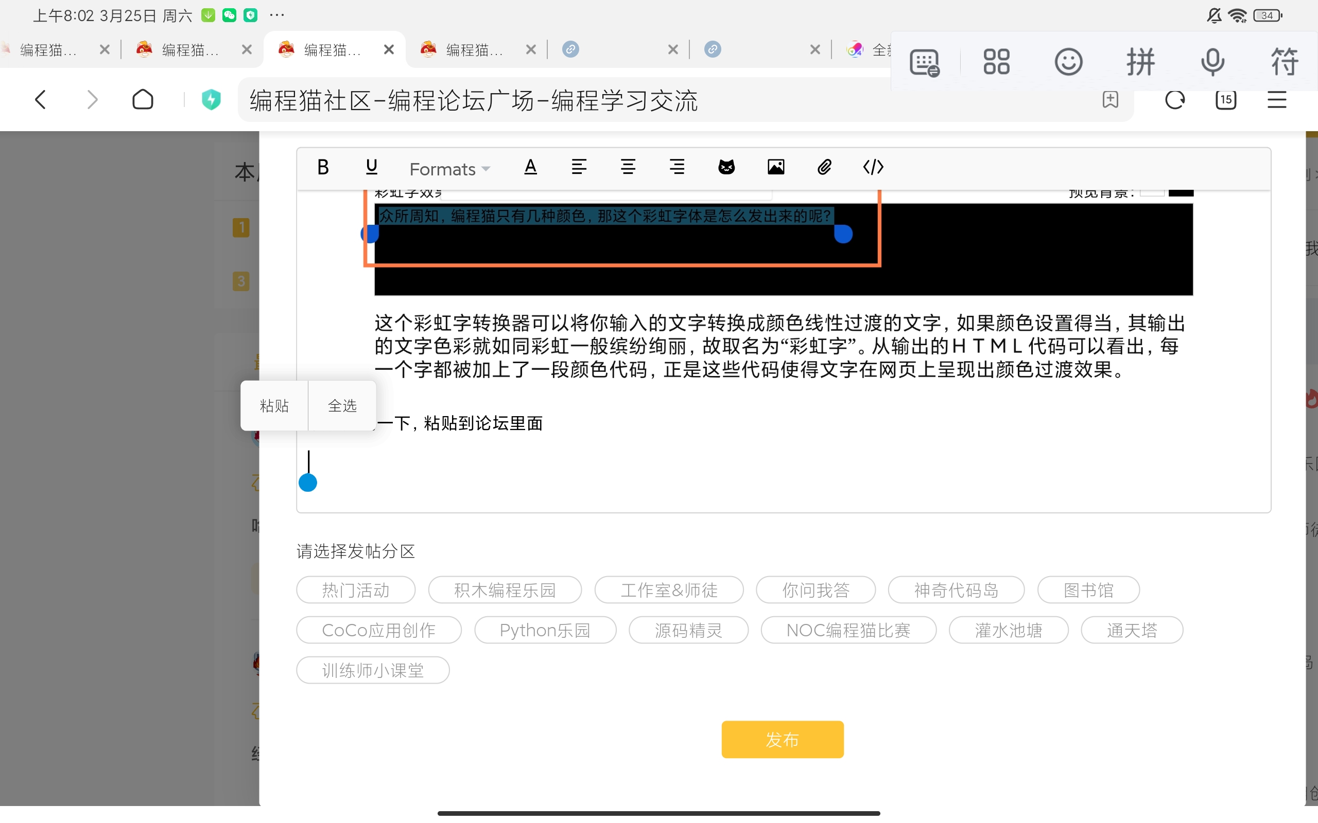Toggle bold formatting in the editor
Image resolution: width=1318 pixels, height=823 pixels.
[x=323, y=167]
